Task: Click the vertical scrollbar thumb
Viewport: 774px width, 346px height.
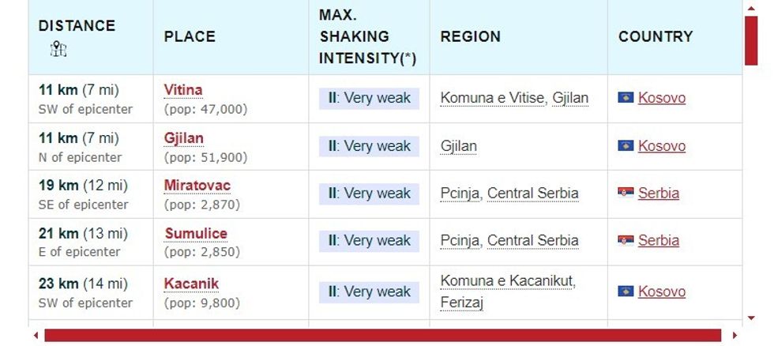Action: [x=750, y=39]
